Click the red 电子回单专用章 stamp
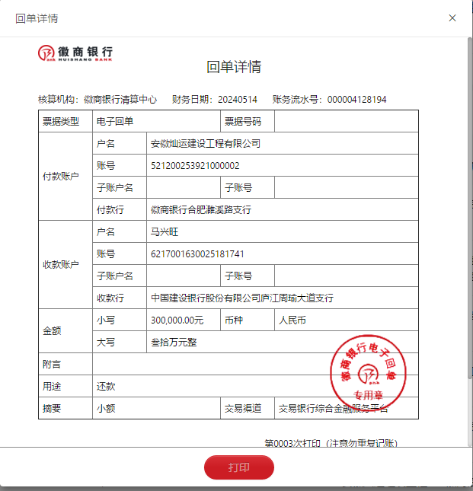 [369, 373]
